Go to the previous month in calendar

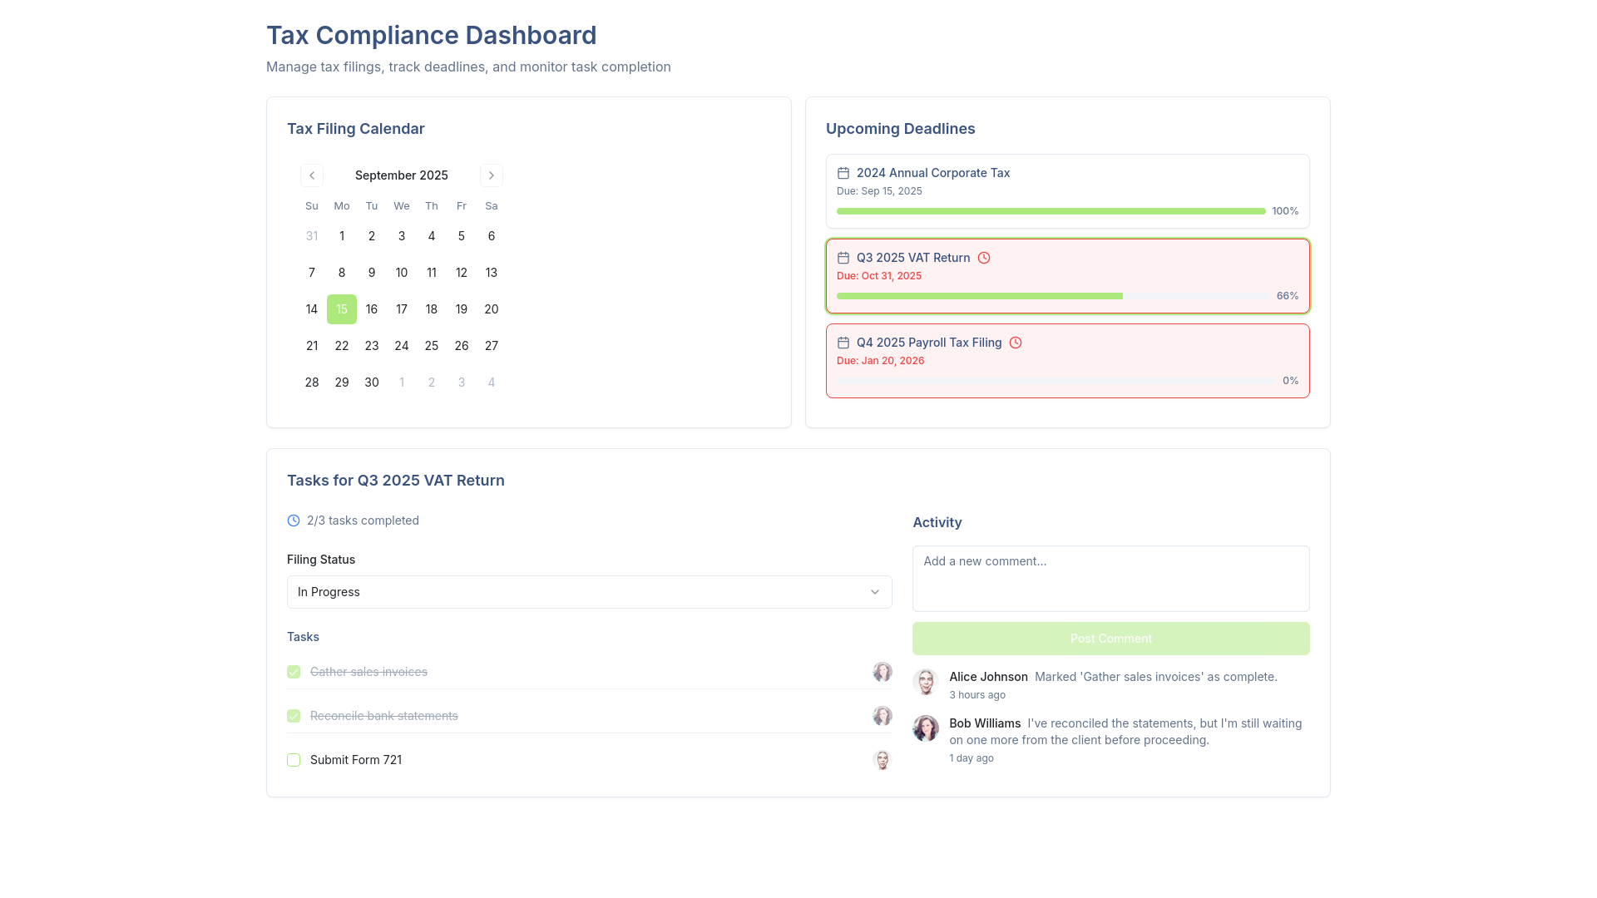[x=312, y=175]
